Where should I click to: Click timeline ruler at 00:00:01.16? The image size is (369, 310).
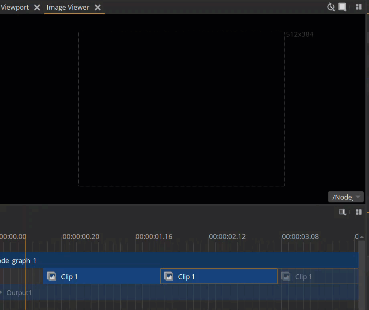coord(154,237)
